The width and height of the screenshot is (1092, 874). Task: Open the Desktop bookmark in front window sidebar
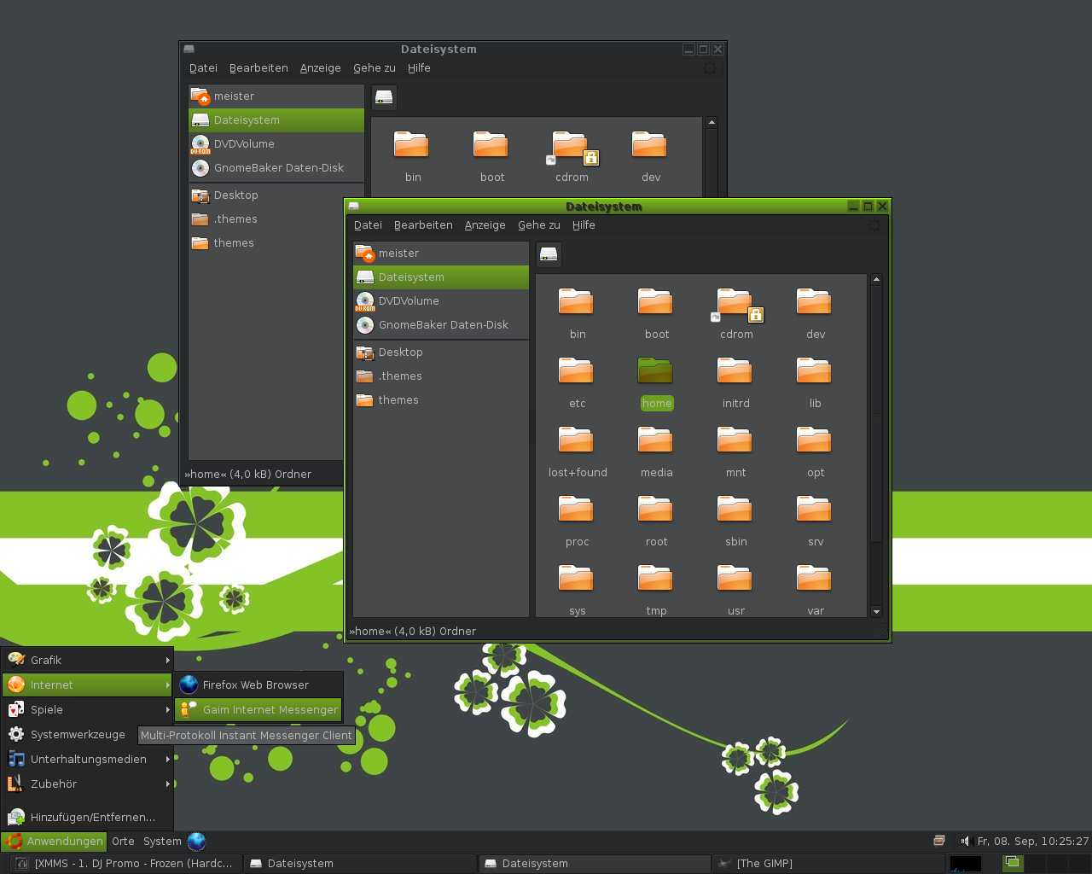click(x=441, y=352)
